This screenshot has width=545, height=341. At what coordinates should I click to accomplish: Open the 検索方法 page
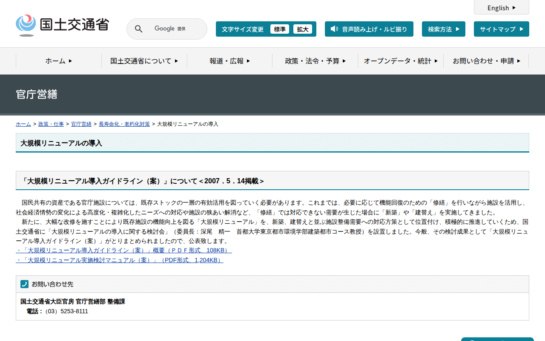click(443, 29)
